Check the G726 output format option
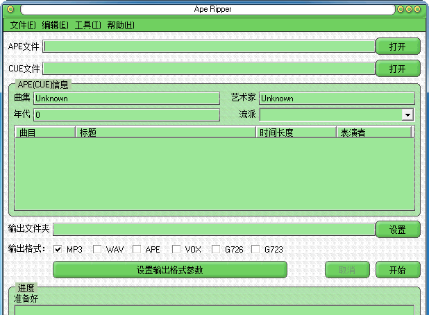The image size is (429, 315). pos(217,249)
